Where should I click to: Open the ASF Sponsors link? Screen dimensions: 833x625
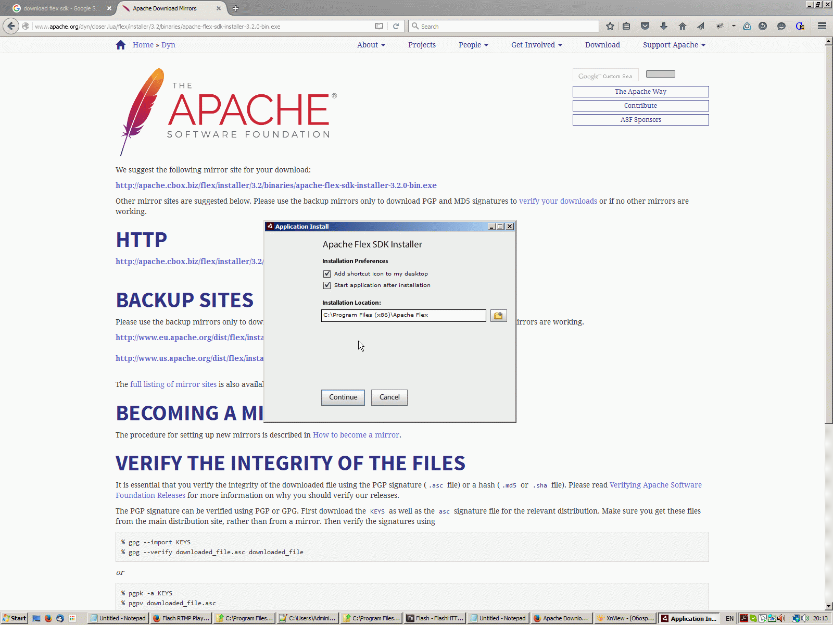pos(641,120)
